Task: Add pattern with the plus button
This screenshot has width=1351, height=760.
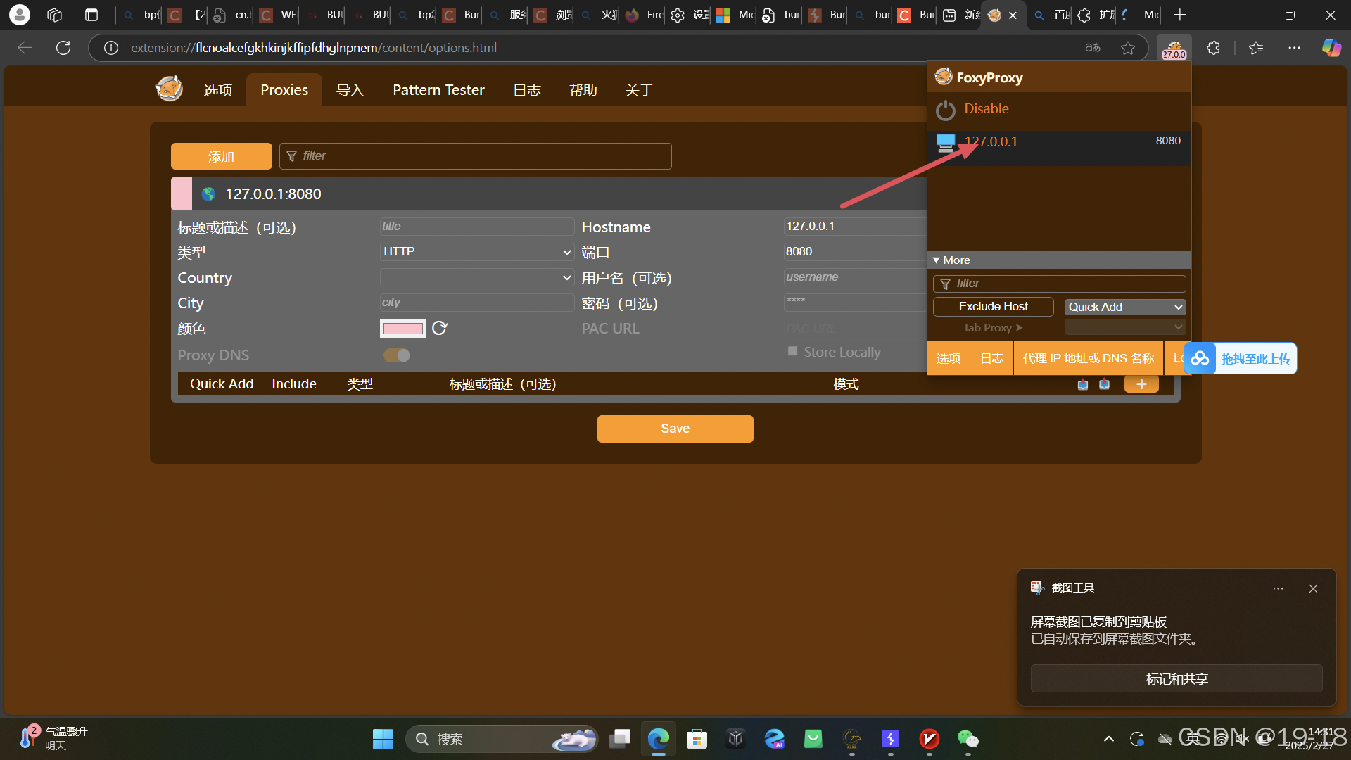Action: tap(1141, 384)
